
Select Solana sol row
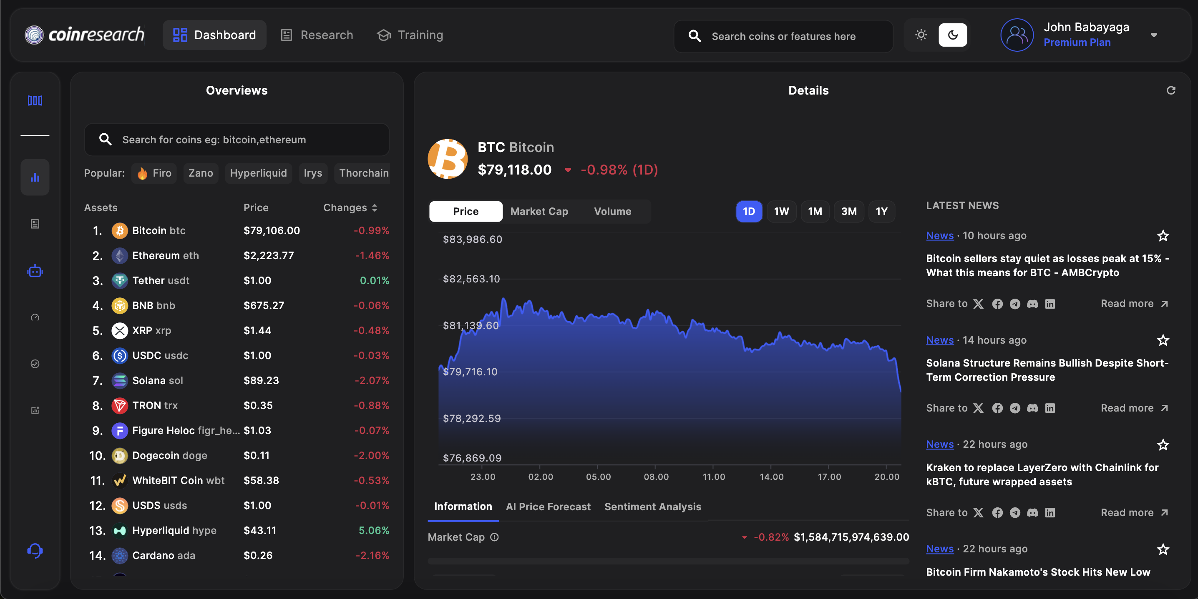click(237, 380)
